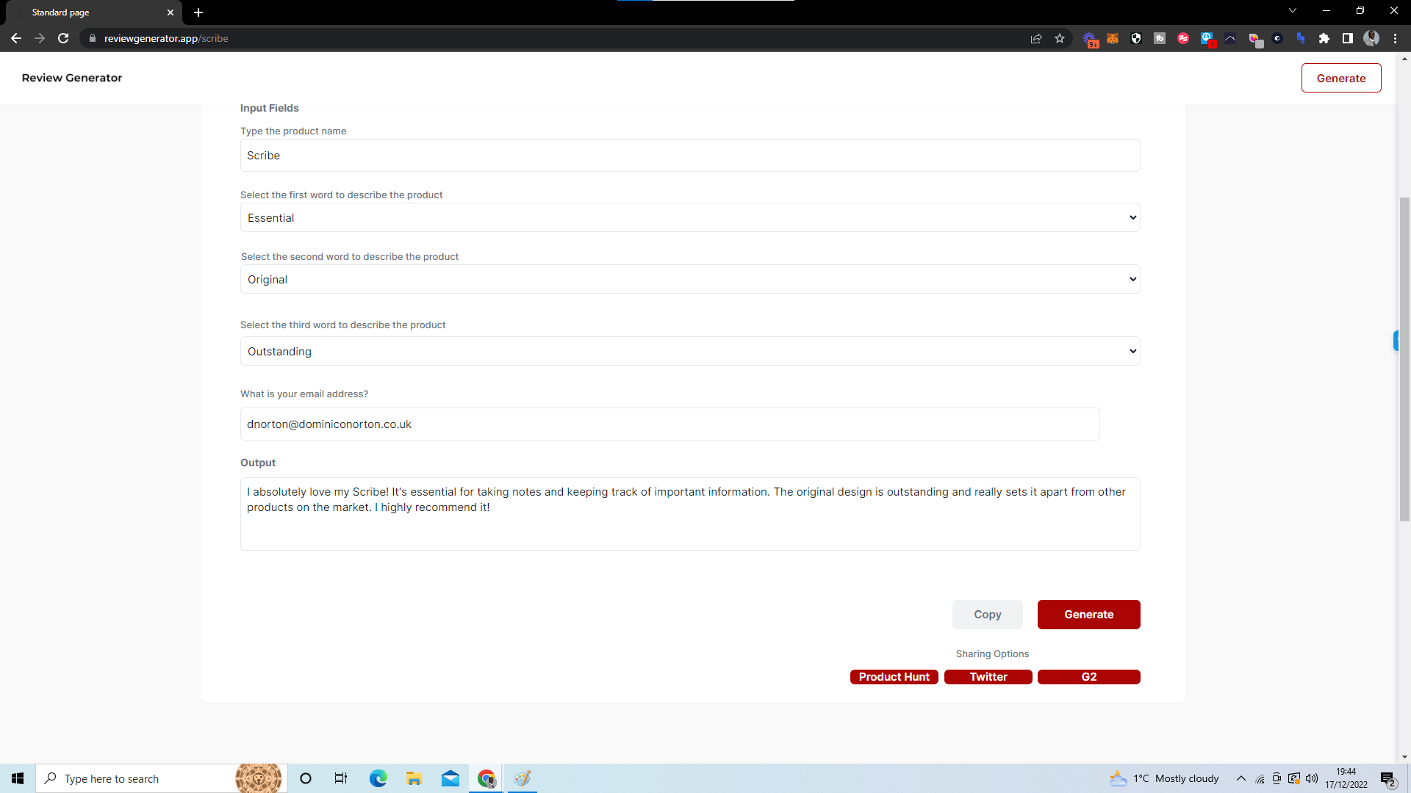Share this page via share icon

click(1036, 38)
